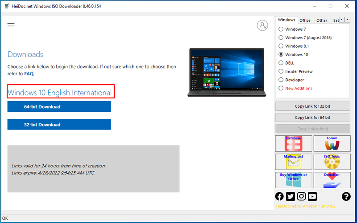Open HeiDoc.net vs. Amazon Full Story link
The image size is (357, 223).
306,206
